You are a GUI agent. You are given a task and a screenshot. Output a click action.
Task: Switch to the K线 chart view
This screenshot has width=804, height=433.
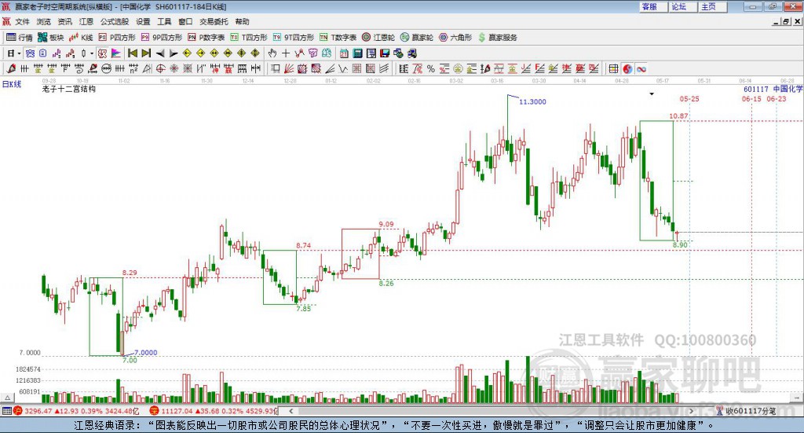(x=81, y=38)
